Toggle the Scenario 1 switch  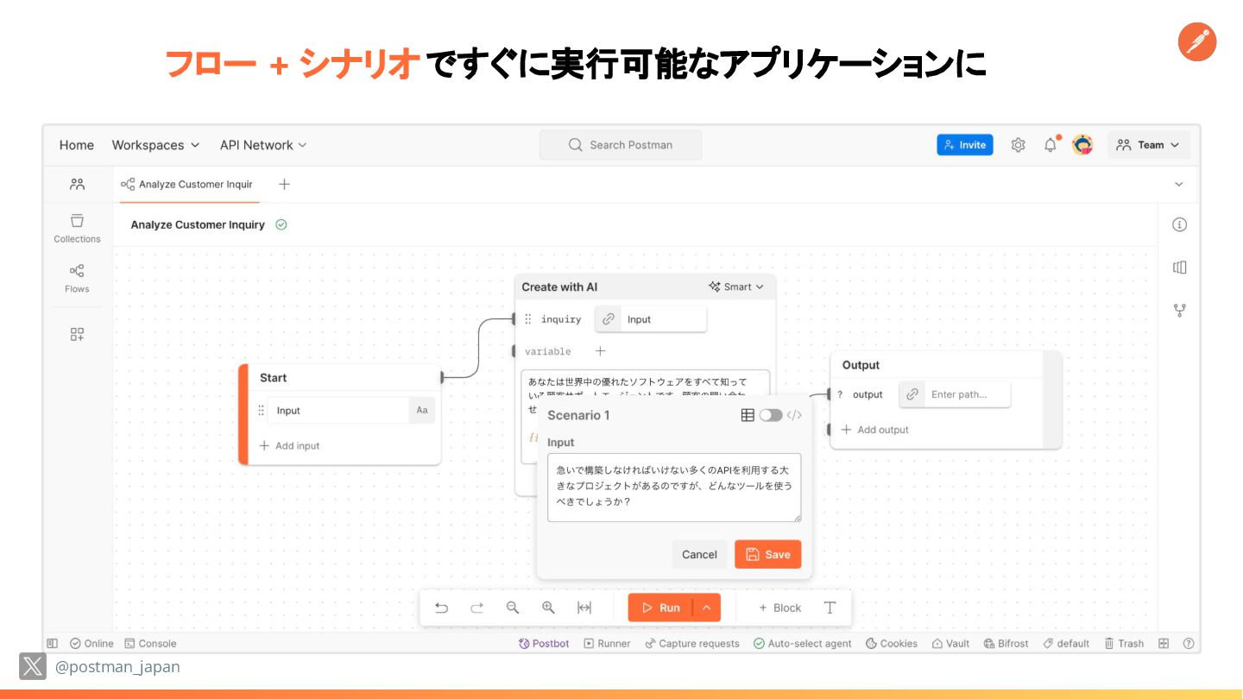click(x=770, y=415)
